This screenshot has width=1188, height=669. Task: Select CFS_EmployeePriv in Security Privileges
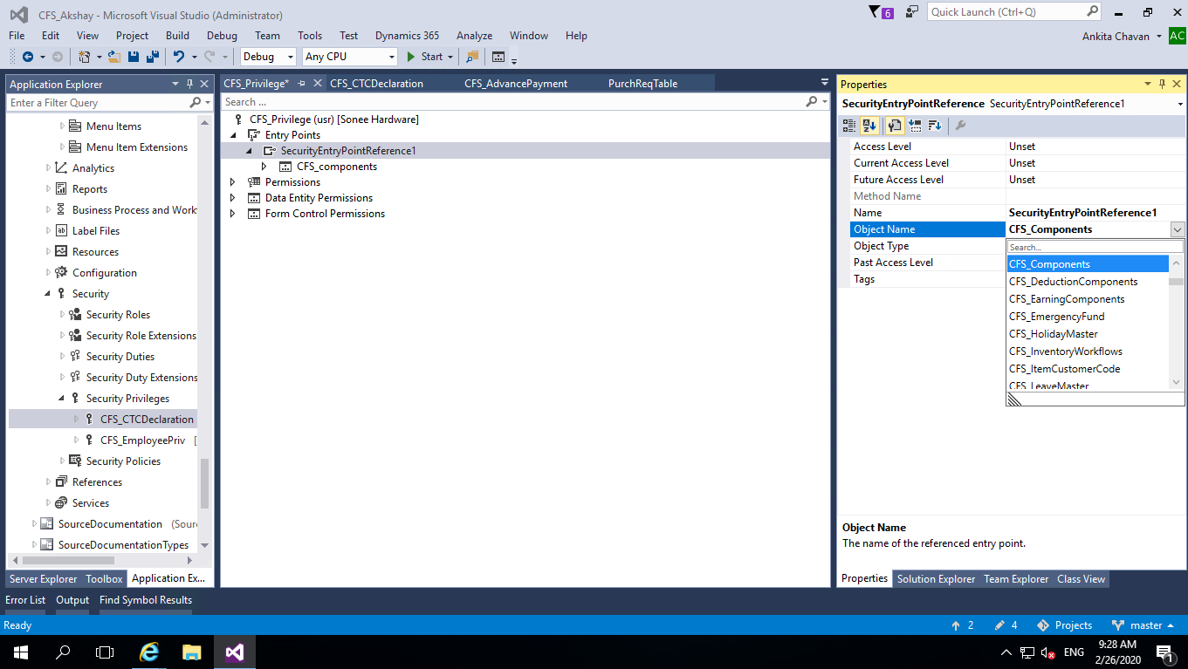(142, 440)
